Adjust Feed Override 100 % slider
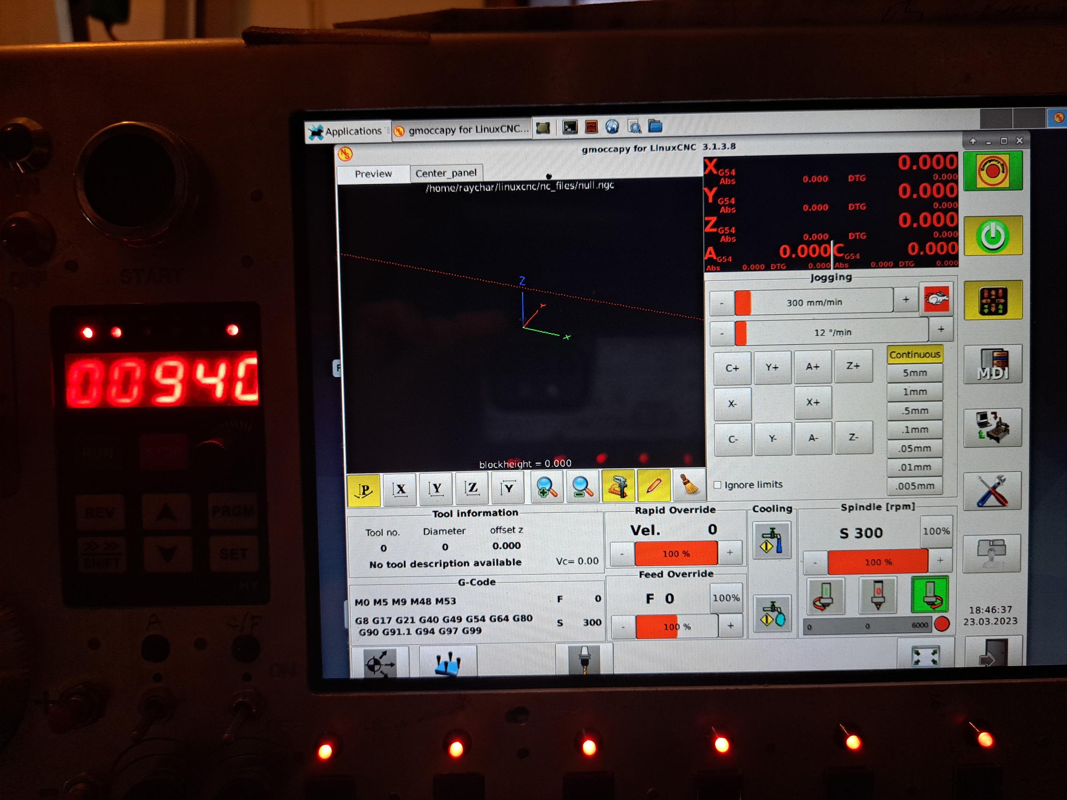 [x=677, y=627]
